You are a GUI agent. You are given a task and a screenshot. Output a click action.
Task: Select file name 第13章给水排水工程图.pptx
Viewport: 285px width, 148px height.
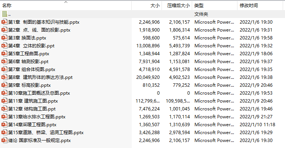click(x=37, y=117)
